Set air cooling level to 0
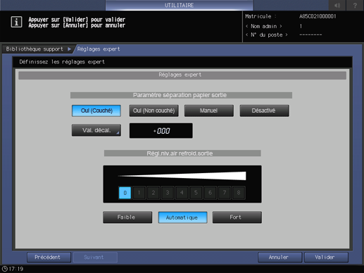 click(125, 193)
